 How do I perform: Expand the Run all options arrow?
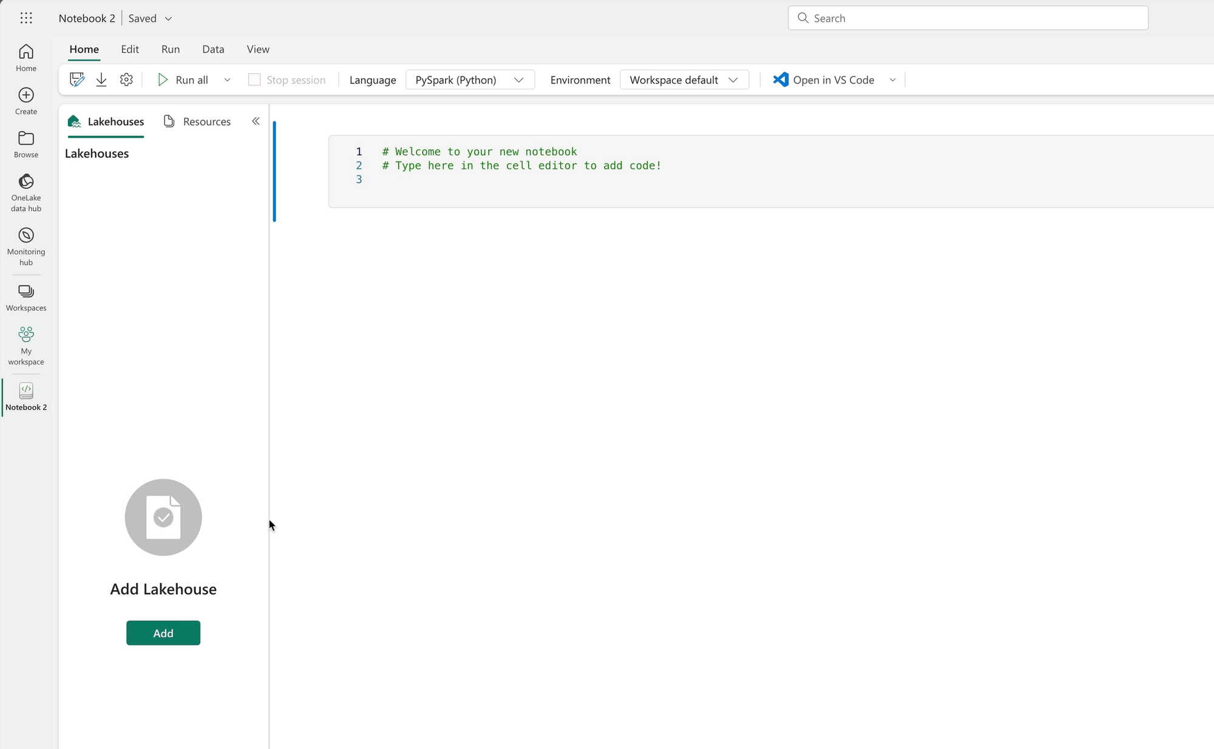227,80
